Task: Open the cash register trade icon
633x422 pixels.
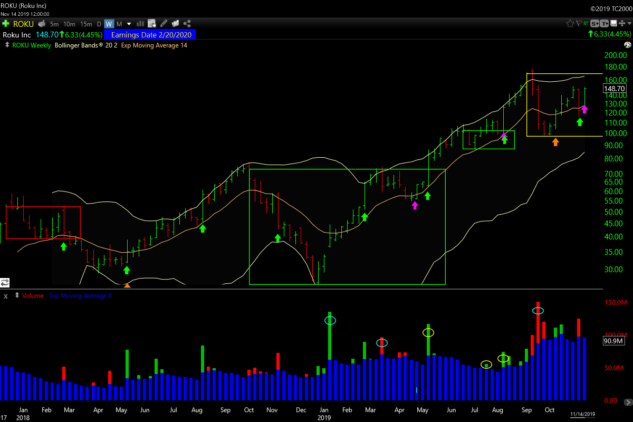Action: pyautogui.click(x=41, y=24)
